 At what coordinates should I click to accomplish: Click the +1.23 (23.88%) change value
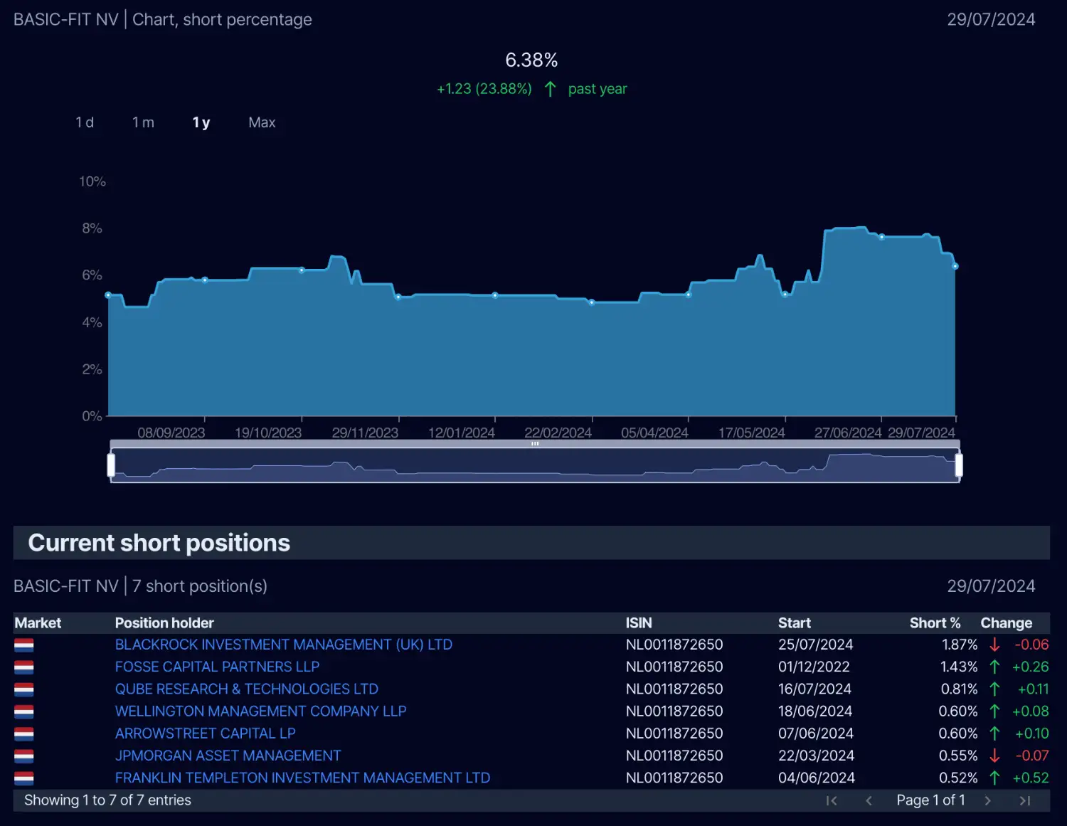[484, 89]
